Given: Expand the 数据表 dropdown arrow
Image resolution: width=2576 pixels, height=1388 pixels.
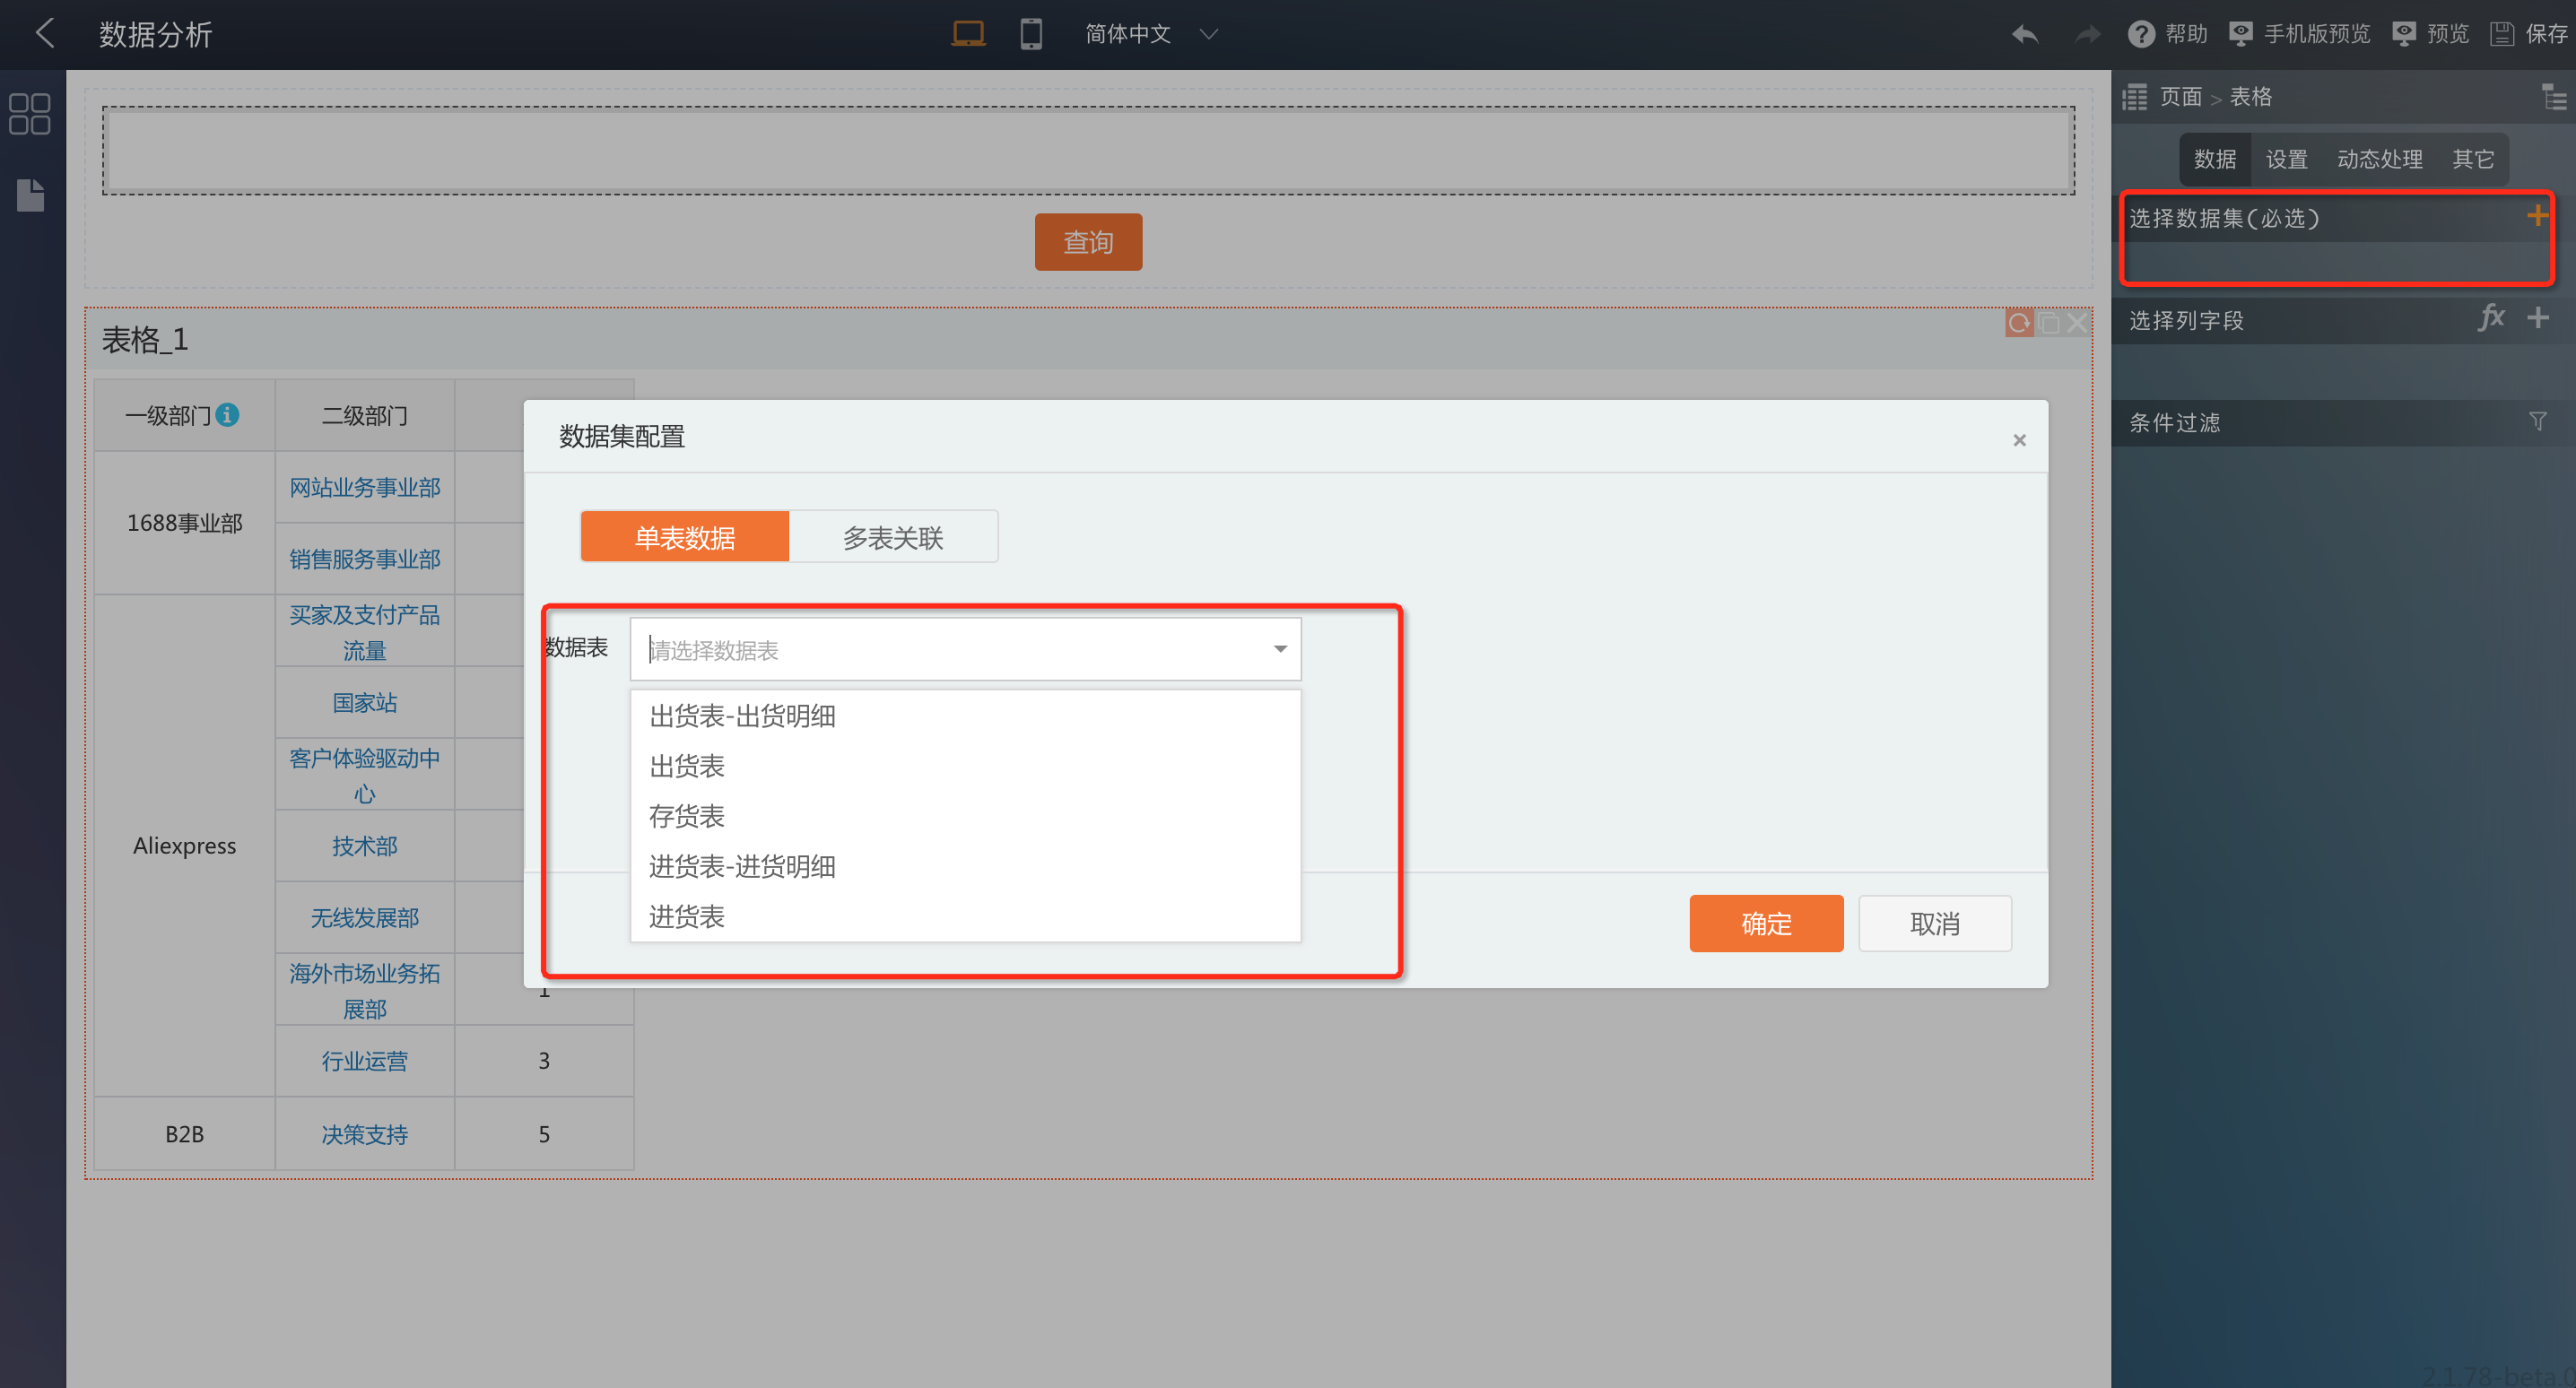Looking at the screenshot, I should point(1279,649).
